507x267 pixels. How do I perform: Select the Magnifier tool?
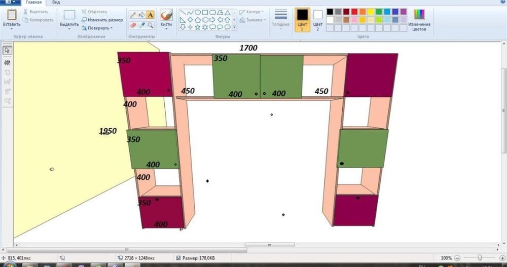(151, 25)
